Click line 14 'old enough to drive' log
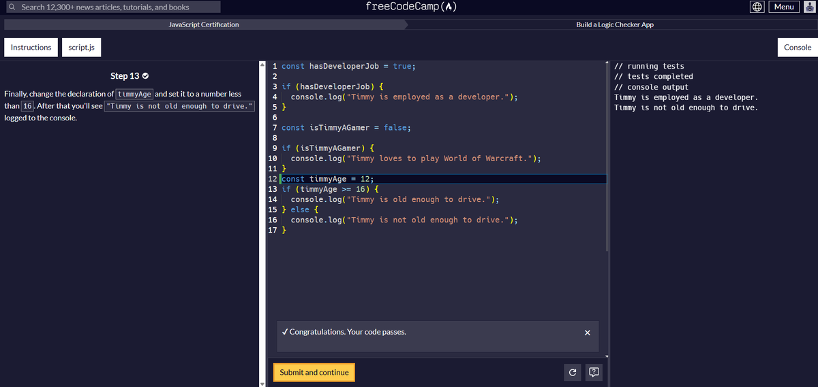Image resolution: width=818 pixels, height=387 pixels. coord(395,199)
